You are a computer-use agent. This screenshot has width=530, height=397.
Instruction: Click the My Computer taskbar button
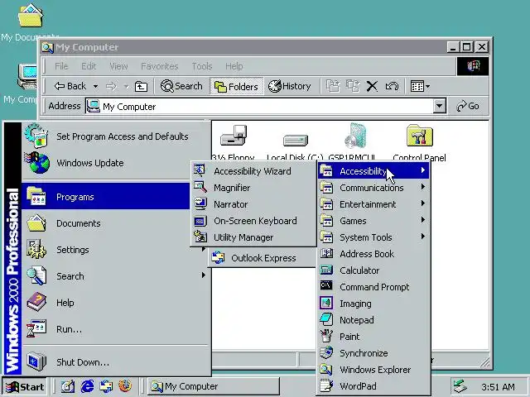(x=213, y=386)
